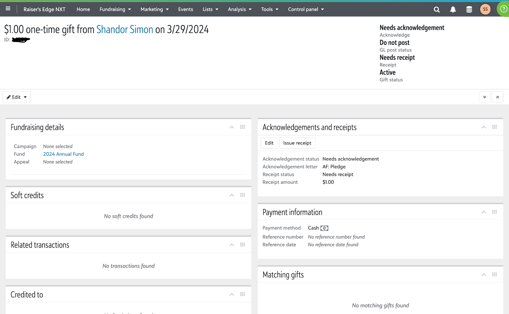This screenshot has width=509, height=314.
Task: Open the Analysis menu
Action: 240,10
